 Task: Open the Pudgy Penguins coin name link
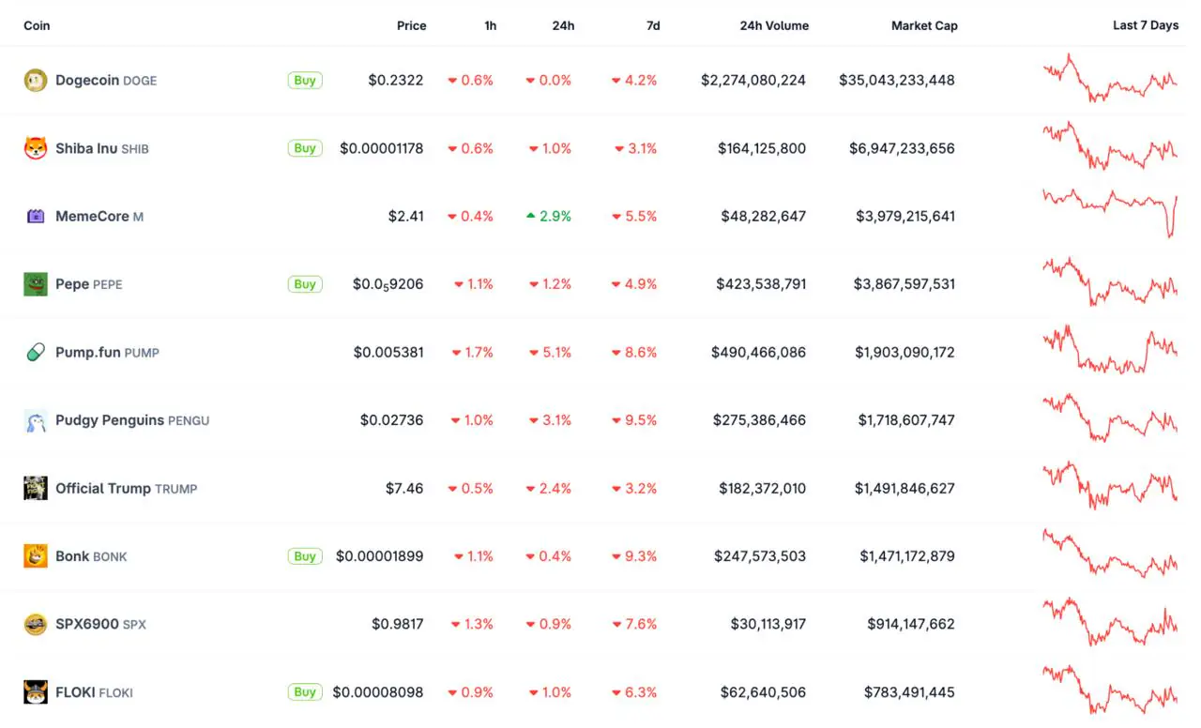click(110, 420)
